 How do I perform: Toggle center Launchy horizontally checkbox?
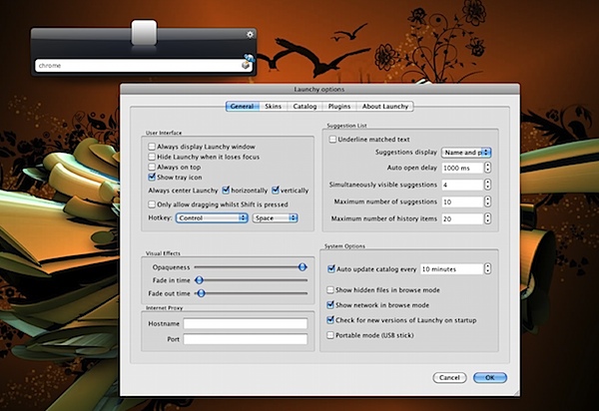pos(226,191)
